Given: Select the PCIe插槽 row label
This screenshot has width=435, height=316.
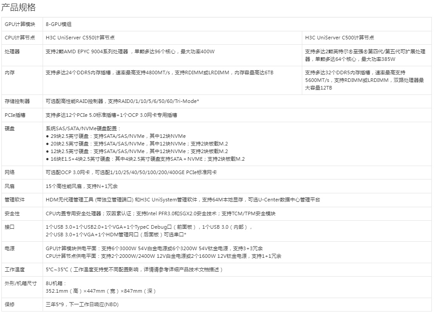Looking at the screenshot, I should [15, 115].
